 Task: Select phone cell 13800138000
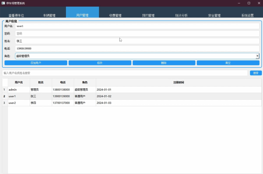63,90
